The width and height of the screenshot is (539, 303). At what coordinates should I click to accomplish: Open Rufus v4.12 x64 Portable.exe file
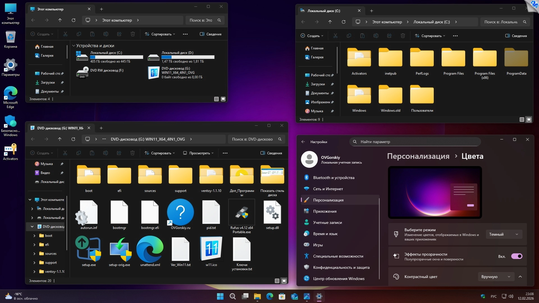[241, 213]
